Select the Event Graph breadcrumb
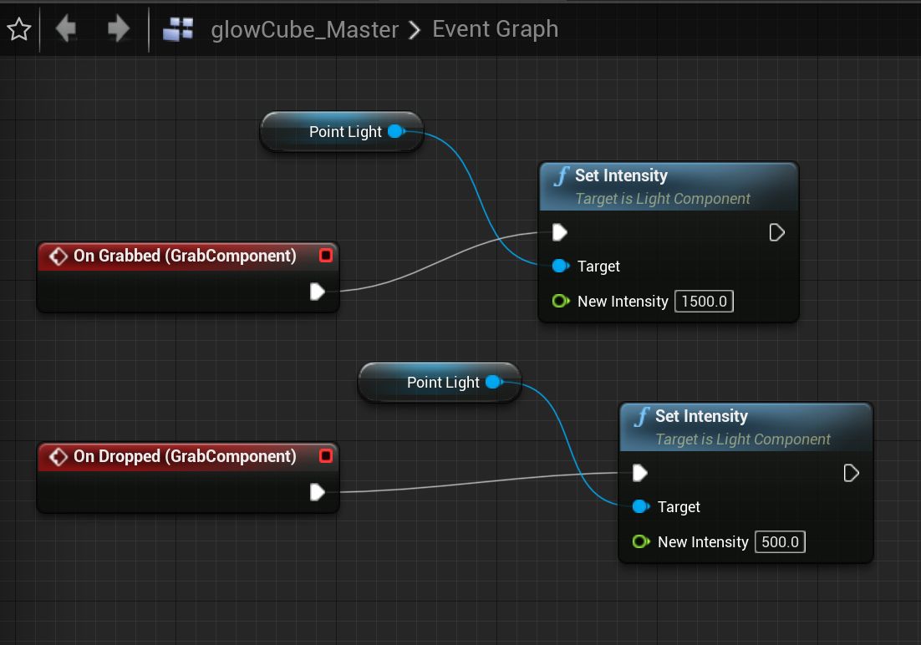The image size is (921, 645). click(x=495, y=29)
